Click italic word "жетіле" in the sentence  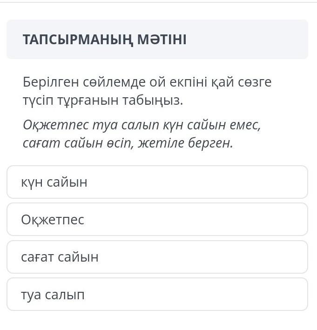161,143
